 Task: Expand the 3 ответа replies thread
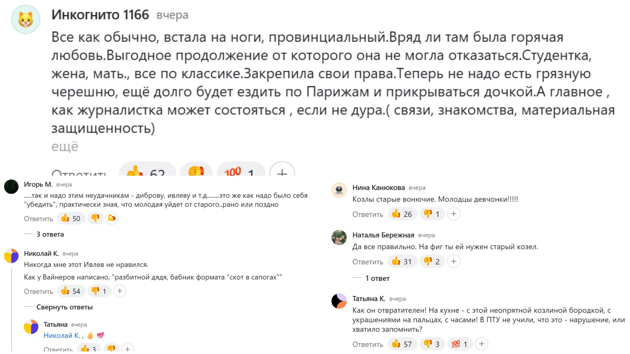pos(50,234)
